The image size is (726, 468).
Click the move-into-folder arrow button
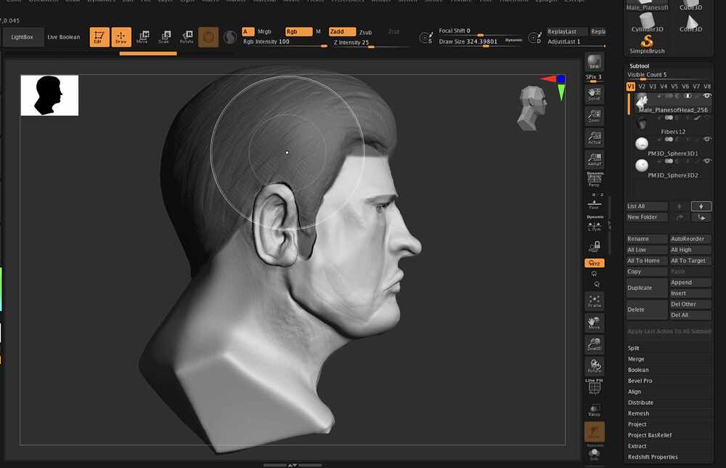coord(701,217)
